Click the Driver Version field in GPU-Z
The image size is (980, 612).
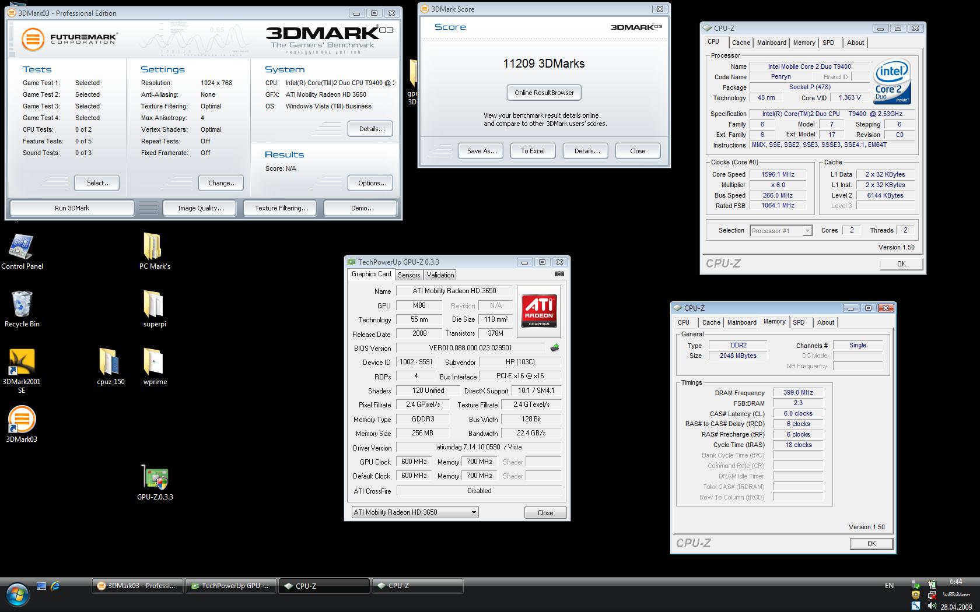478,448
